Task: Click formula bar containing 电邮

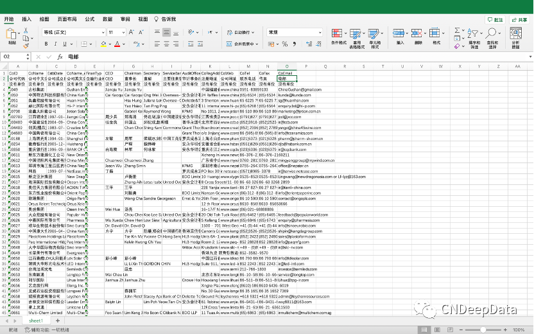Action: point(297,57)
